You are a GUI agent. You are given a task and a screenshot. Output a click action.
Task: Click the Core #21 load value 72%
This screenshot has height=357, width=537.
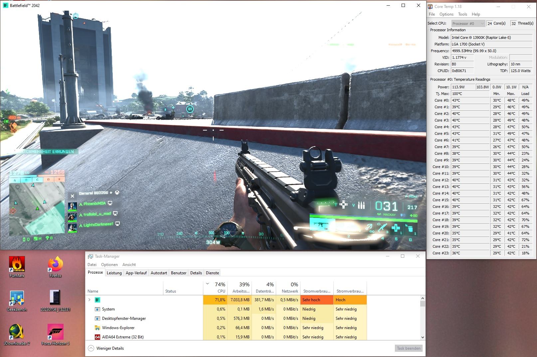click(x=525, y=240)
